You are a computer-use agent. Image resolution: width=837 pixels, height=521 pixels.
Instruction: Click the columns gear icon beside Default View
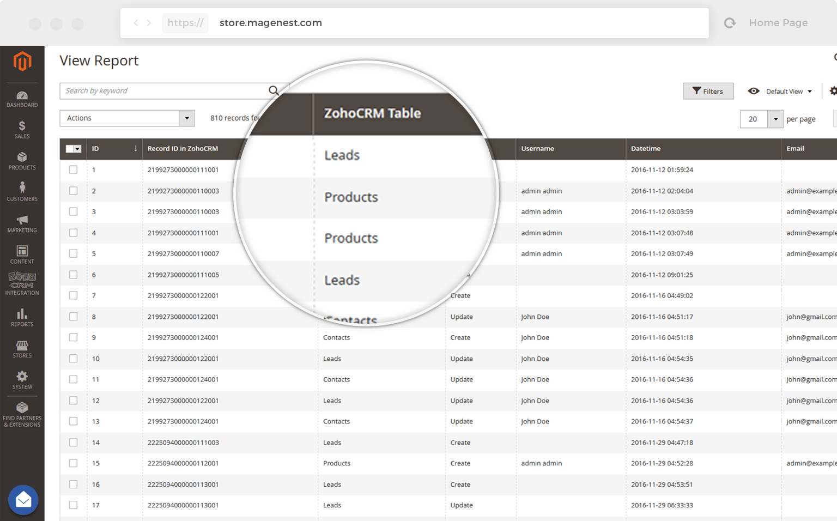tap(833, 91)
